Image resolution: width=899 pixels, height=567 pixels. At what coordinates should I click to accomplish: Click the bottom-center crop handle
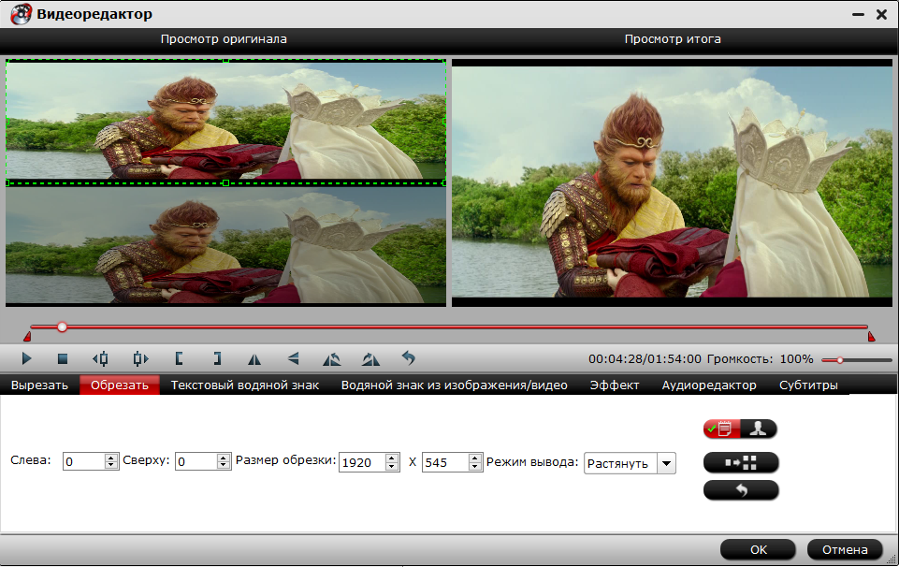coord(225,182)
